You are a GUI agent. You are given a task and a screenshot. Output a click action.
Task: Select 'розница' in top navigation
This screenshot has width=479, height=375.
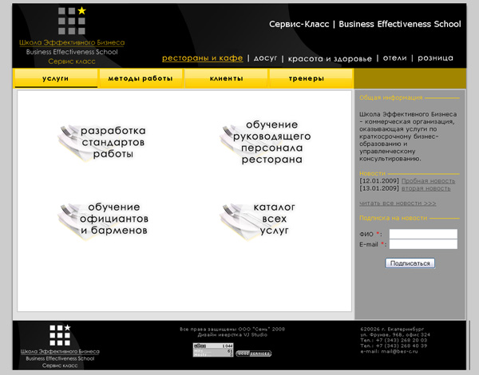coord(435,58)
